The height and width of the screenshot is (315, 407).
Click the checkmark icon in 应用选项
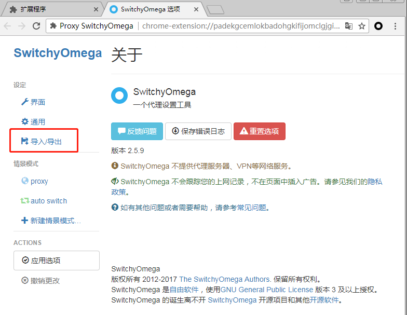tap(25, 260)
